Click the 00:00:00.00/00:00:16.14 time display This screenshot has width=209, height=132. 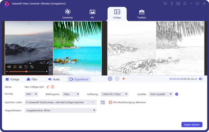183,79
